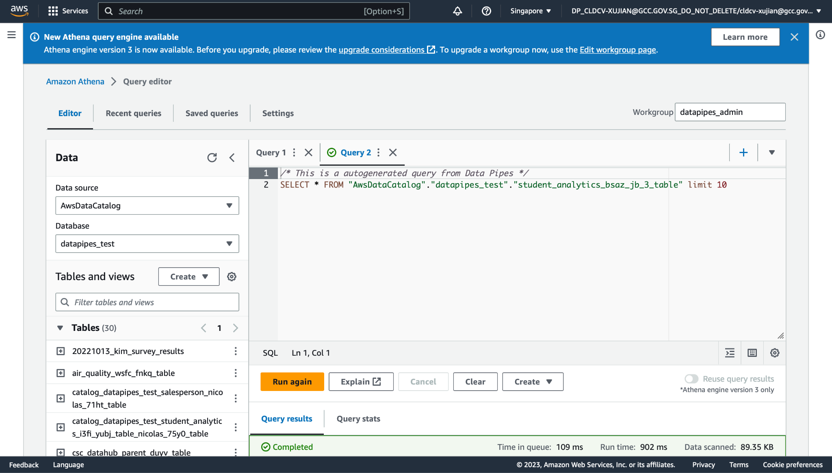The width and height of the screenshot is (832, 473).
Task: Click the Learn more button
Action: (x=745, y=37)
